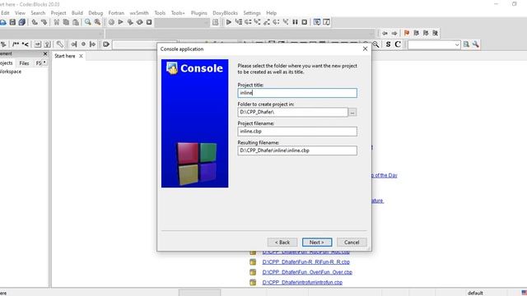The image size is (527, 296).
Task: Click the Rebuild toolbar icon
Action: (x=139, y=22)
